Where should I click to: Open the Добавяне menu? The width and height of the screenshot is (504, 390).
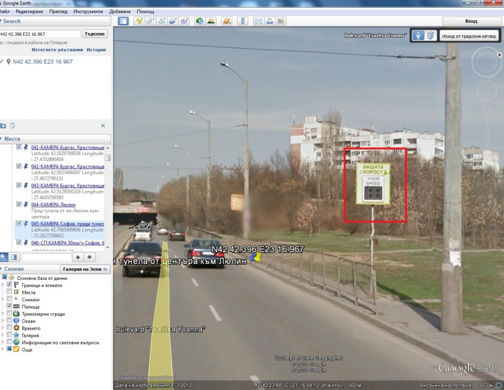pos(120,11)
